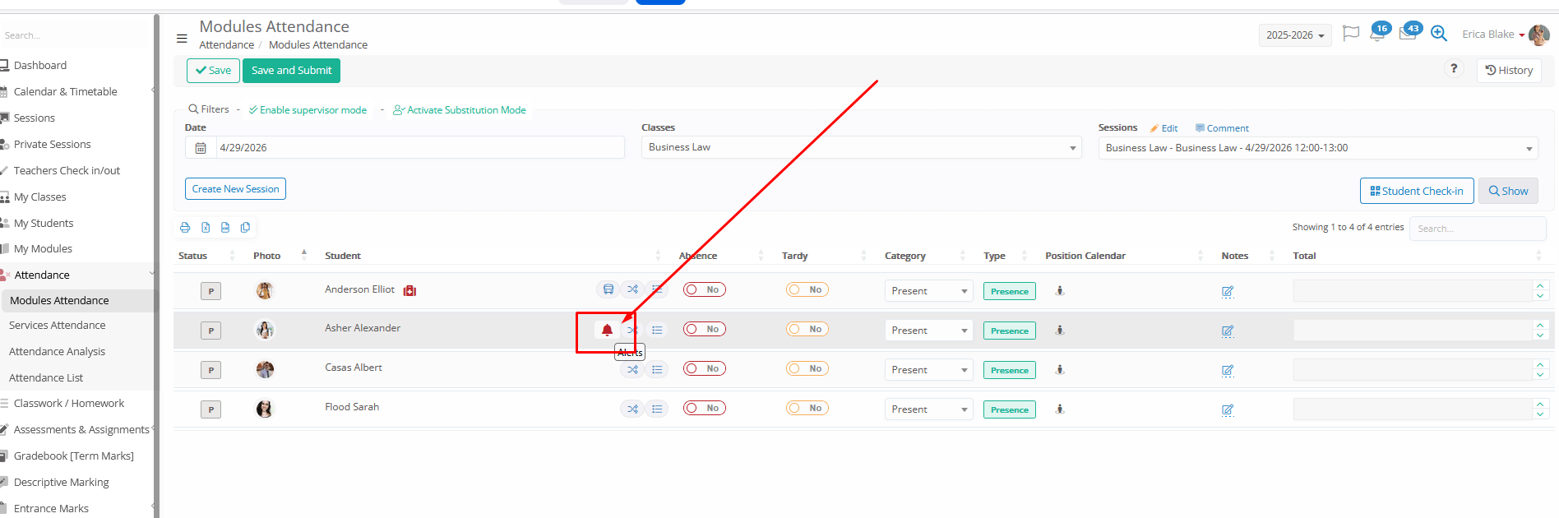The width and height of the screenshot is (1559, 518).
Task: Click the Save and Submit button
Action: (x=291, y=71)
